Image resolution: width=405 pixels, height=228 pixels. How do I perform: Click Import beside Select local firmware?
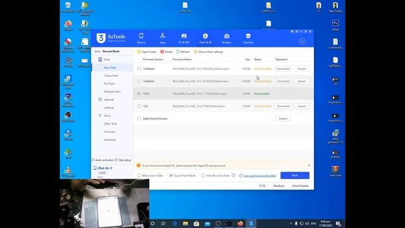tap(283, 118)
